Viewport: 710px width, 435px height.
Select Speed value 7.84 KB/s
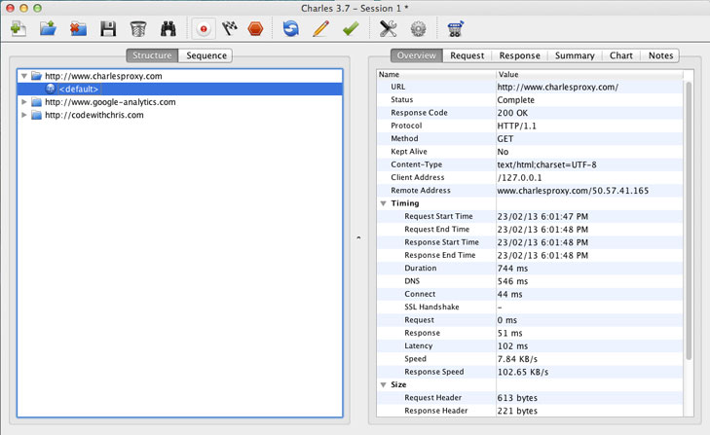517,359
